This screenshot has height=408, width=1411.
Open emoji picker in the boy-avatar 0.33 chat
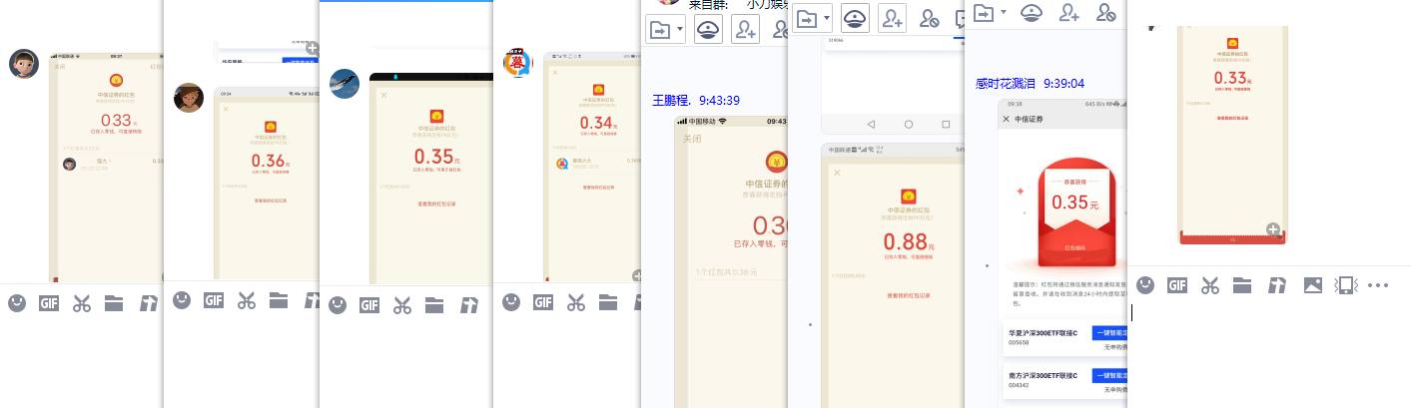click(17, 302)
